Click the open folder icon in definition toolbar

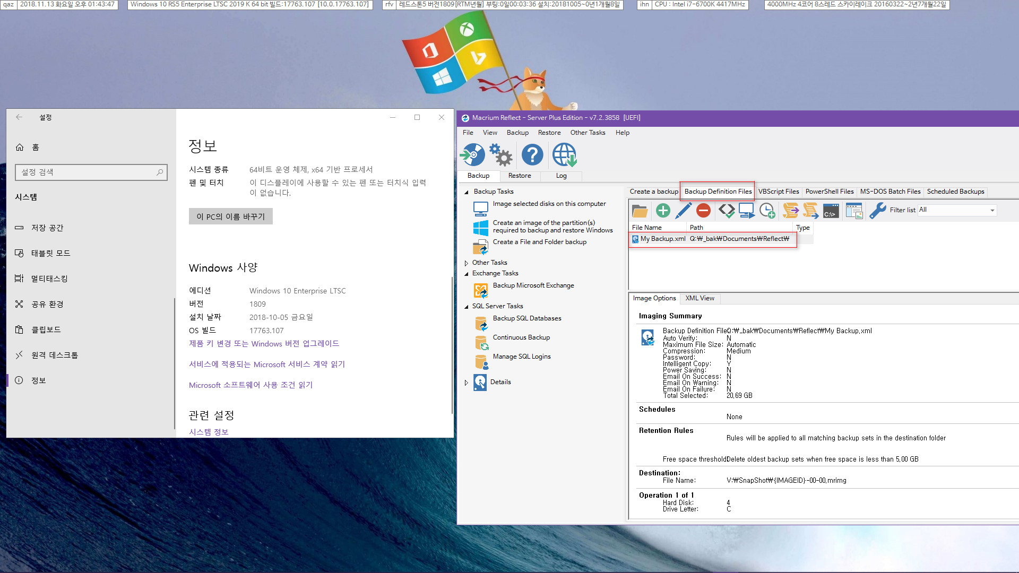click(x=640, y=211)
